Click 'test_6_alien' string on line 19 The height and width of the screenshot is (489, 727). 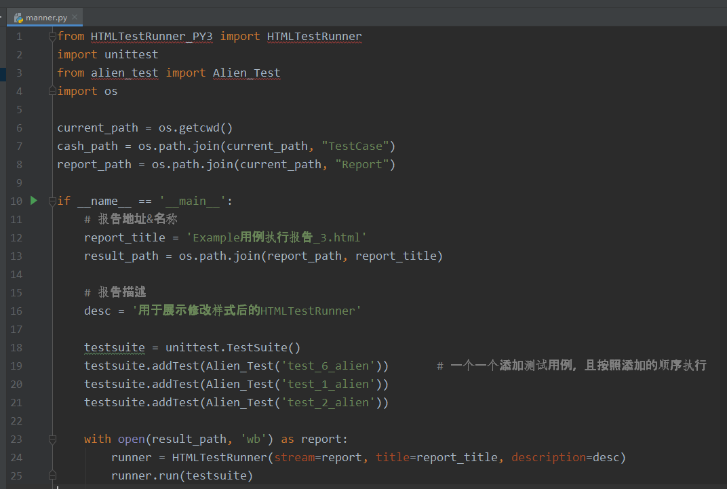point(328,366)
